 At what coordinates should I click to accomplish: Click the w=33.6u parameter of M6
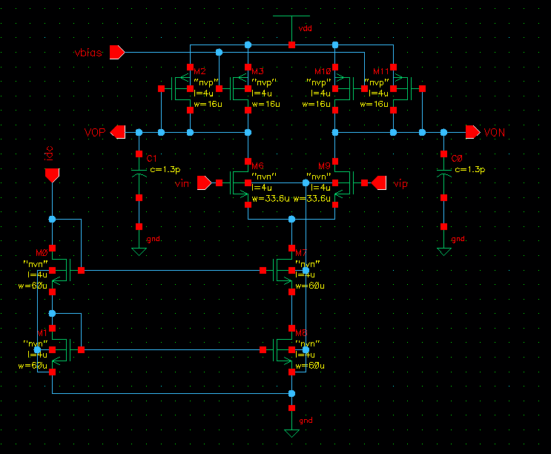[271, 199]
